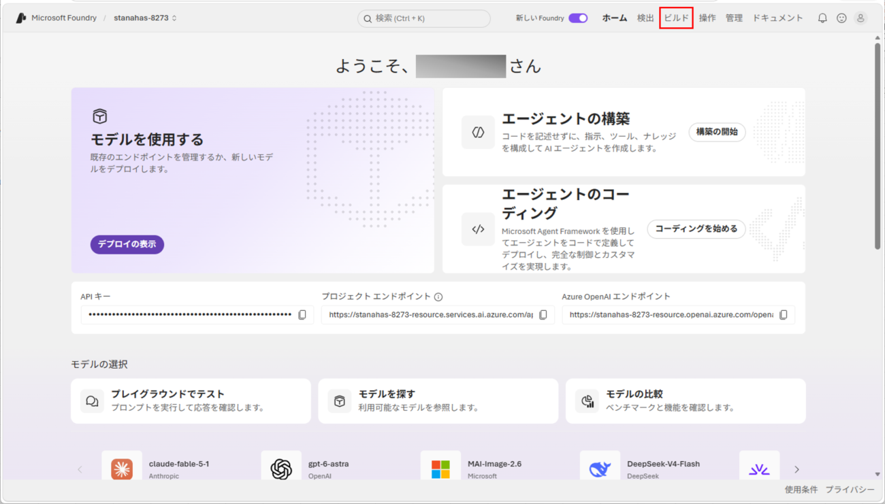
Task: Copy the API キー value
Action: point(302,315)
